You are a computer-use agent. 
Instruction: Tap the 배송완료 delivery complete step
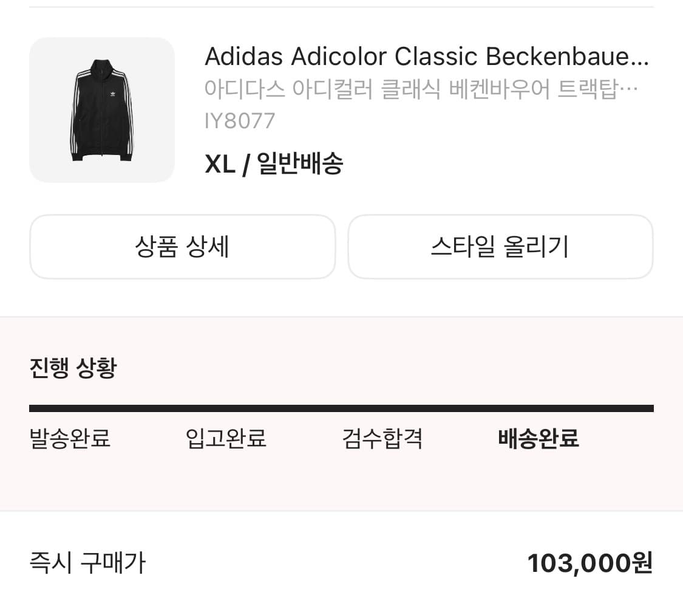click(x=538, y=438)
